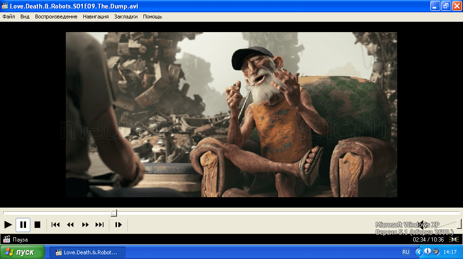Mute audio via the speaker icon
The height and width of the screenshot is (259, 463).
(423, 225)
